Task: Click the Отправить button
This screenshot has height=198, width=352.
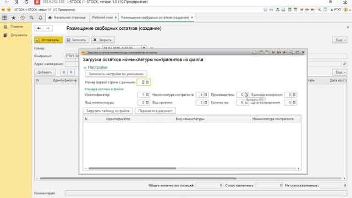Action: pyautogui.click(x=48, y=40)
